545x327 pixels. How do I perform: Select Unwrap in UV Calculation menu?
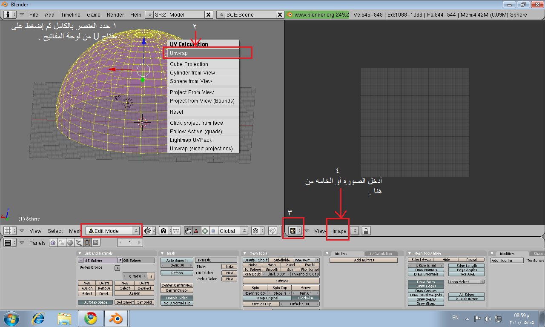point(204,53)
